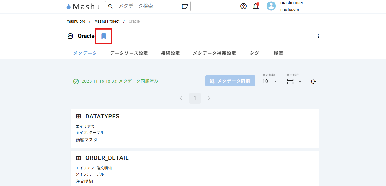This screenshot has width=386, height=186.
Task: Open the DATATYPES table title
Action: [x=102, y=117]
